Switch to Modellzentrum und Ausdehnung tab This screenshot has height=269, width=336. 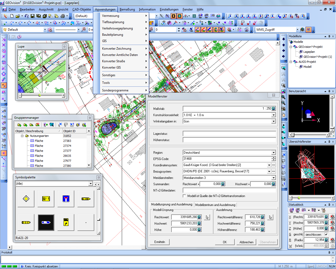[215, 205]
